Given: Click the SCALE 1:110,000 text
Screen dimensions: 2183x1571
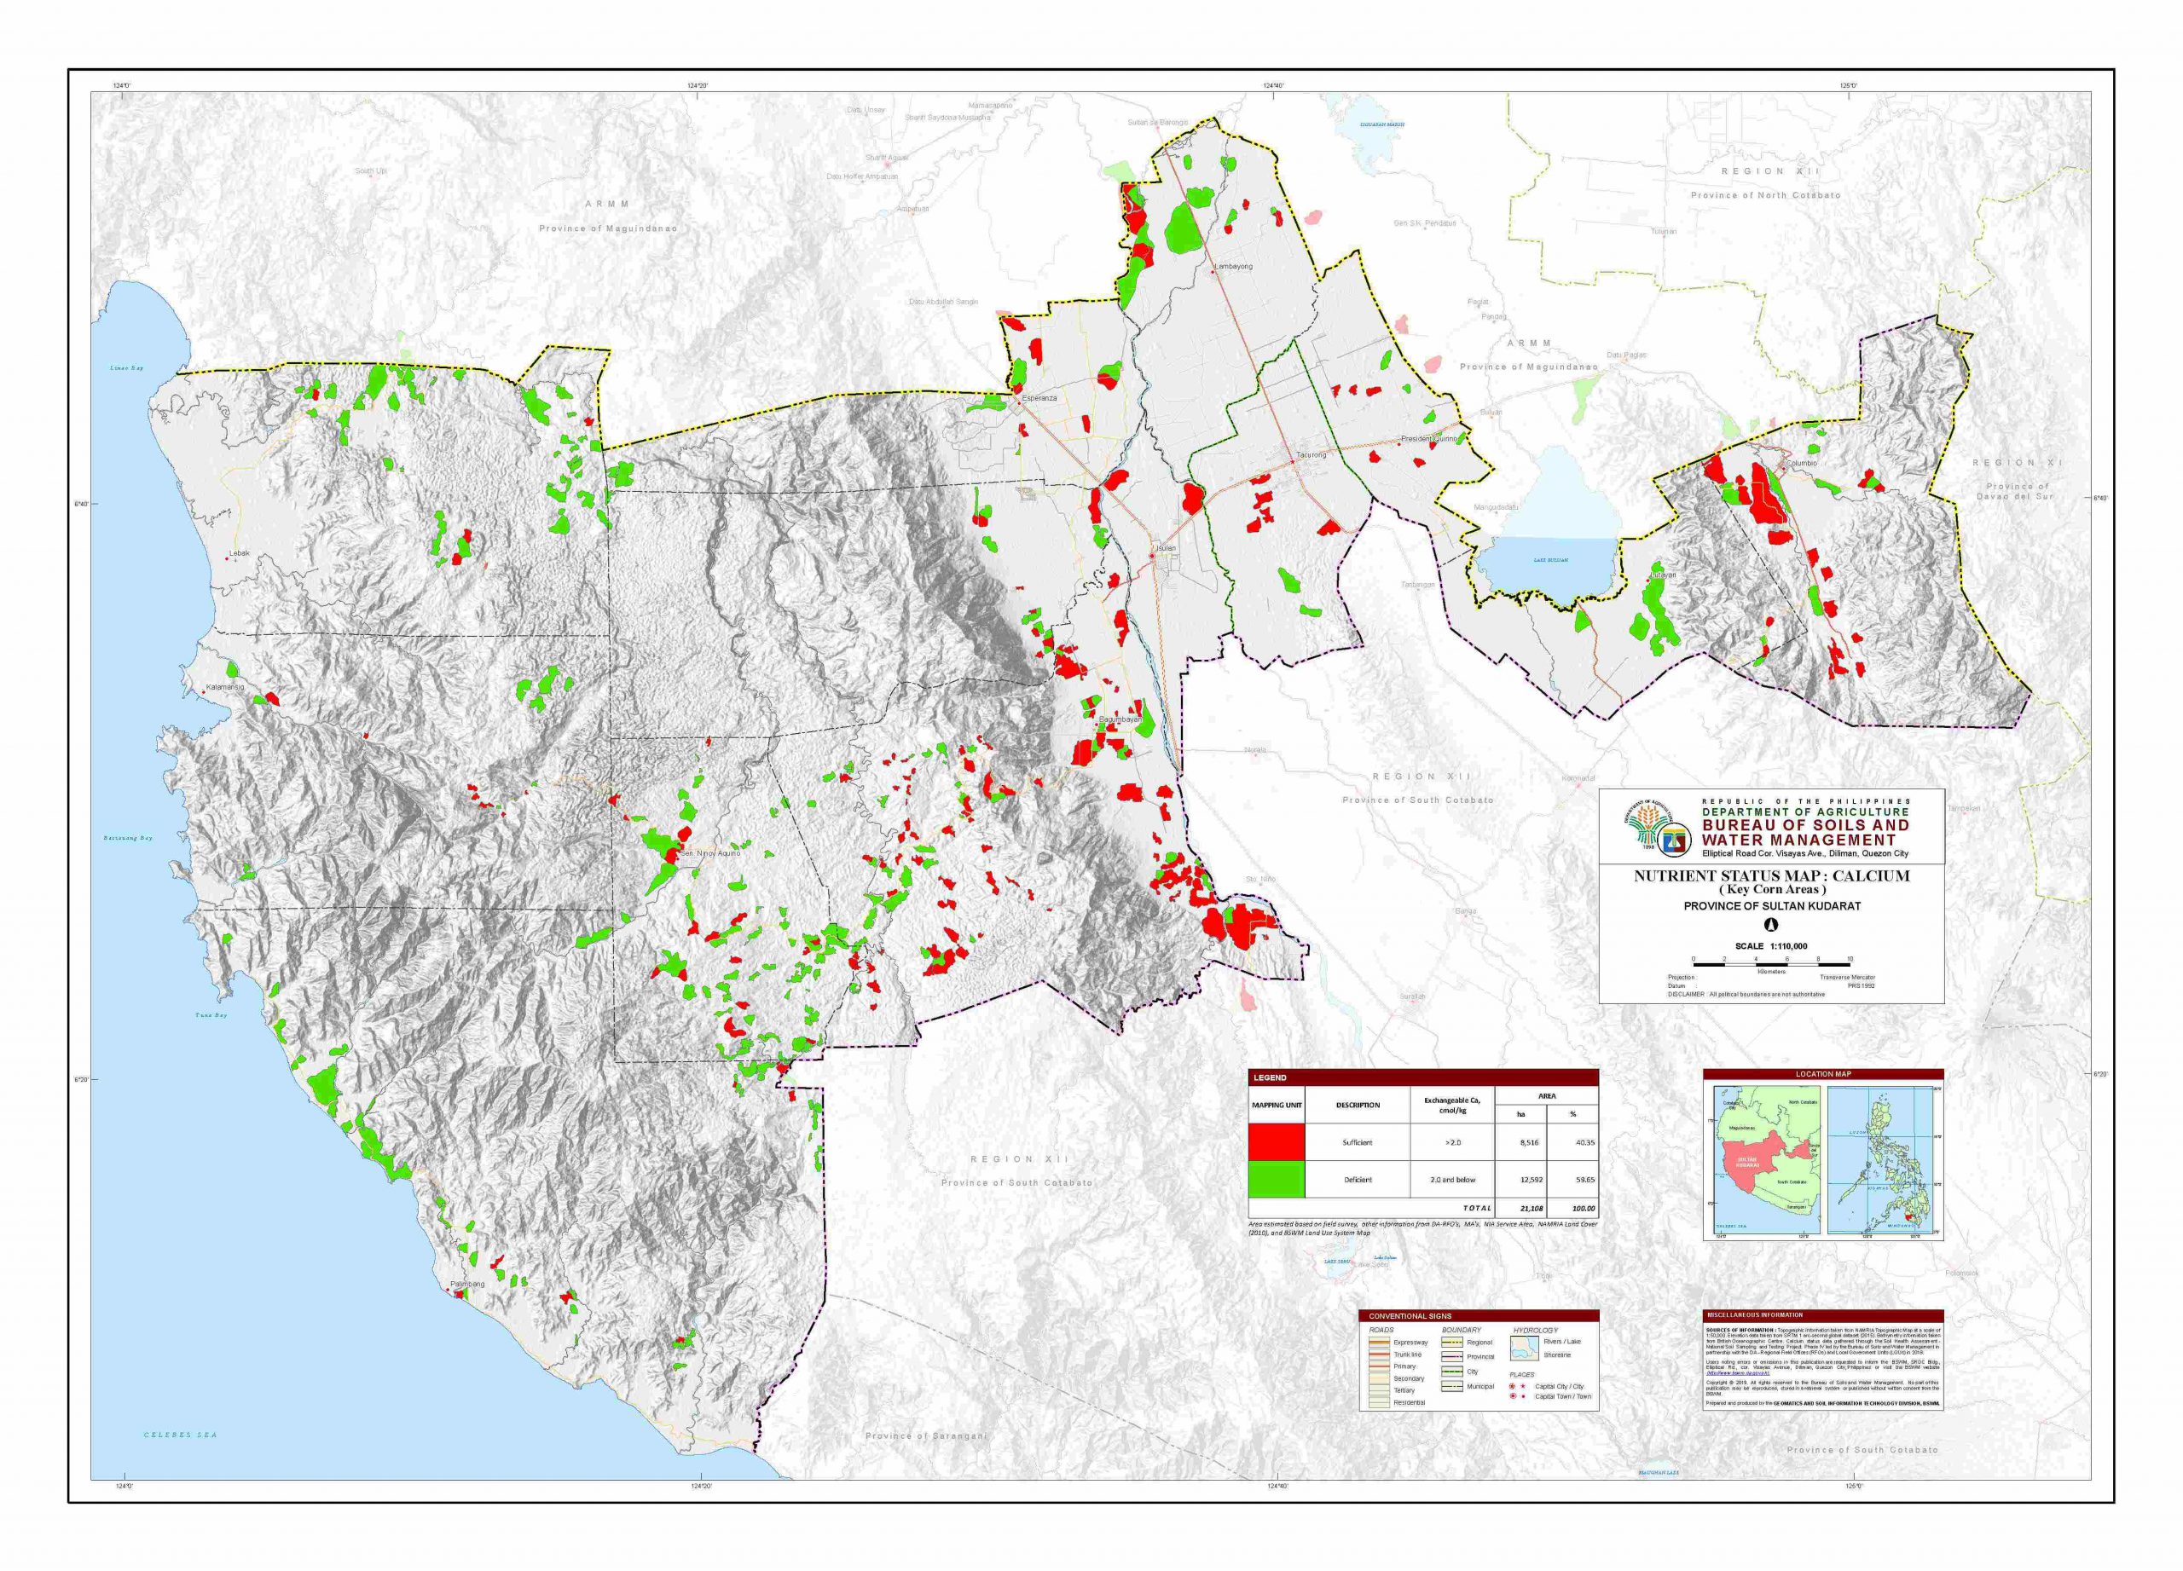Looking at the screenshot, I should [1772, 947].
